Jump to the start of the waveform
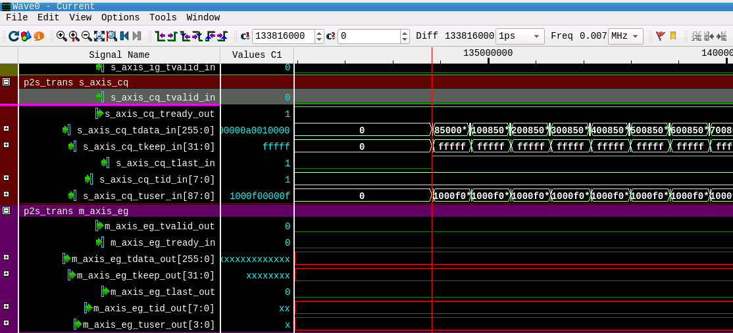The height and width of the screenshot is (333, 733). click(124, 36)
